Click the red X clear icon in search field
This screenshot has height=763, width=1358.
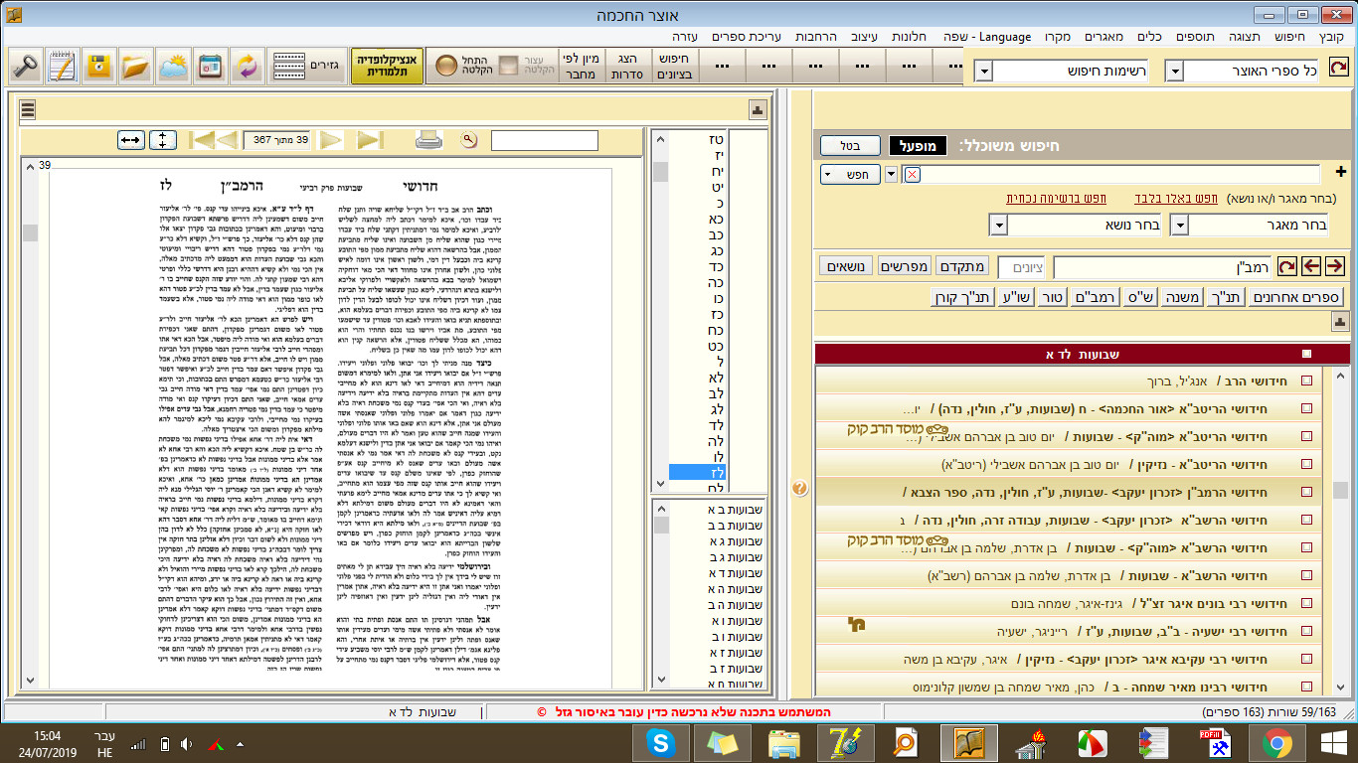(913, 175)
